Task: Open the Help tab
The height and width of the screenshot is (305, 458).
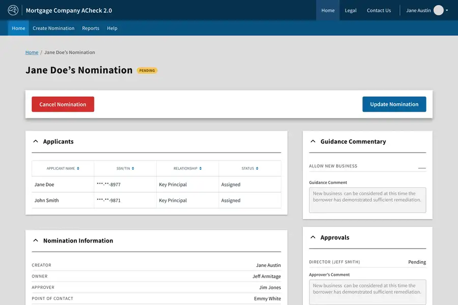Action: pyautogui.click(x=112, y=28)
